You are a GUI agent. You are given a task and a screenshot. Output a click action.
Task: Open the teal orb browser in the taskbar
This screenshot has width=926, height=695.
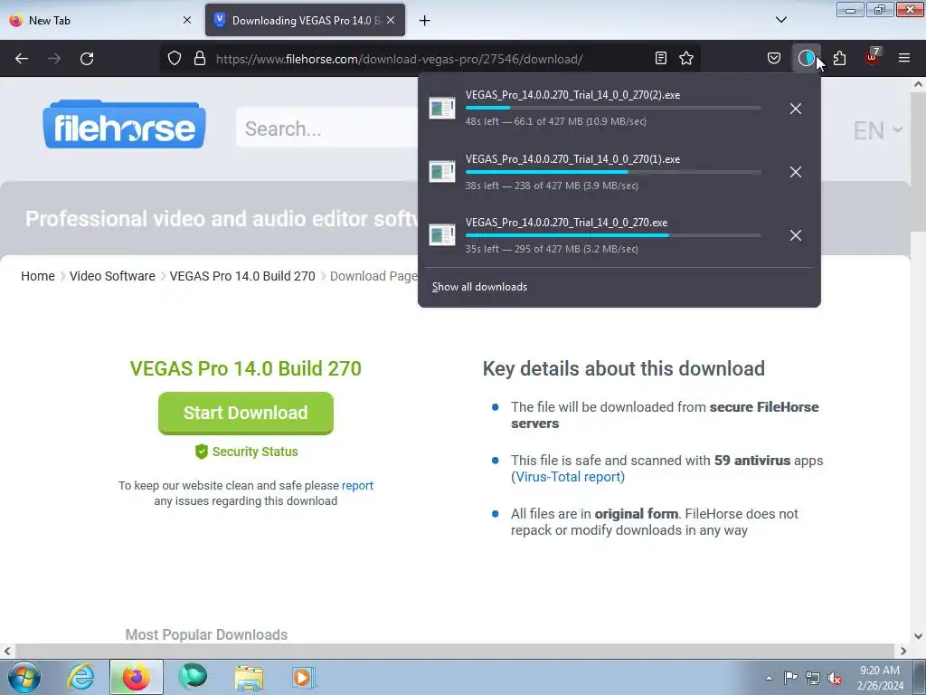click(193, 677)
